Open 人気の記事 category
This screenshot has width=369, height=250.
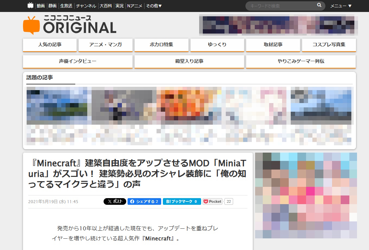[x=50, y=45]
